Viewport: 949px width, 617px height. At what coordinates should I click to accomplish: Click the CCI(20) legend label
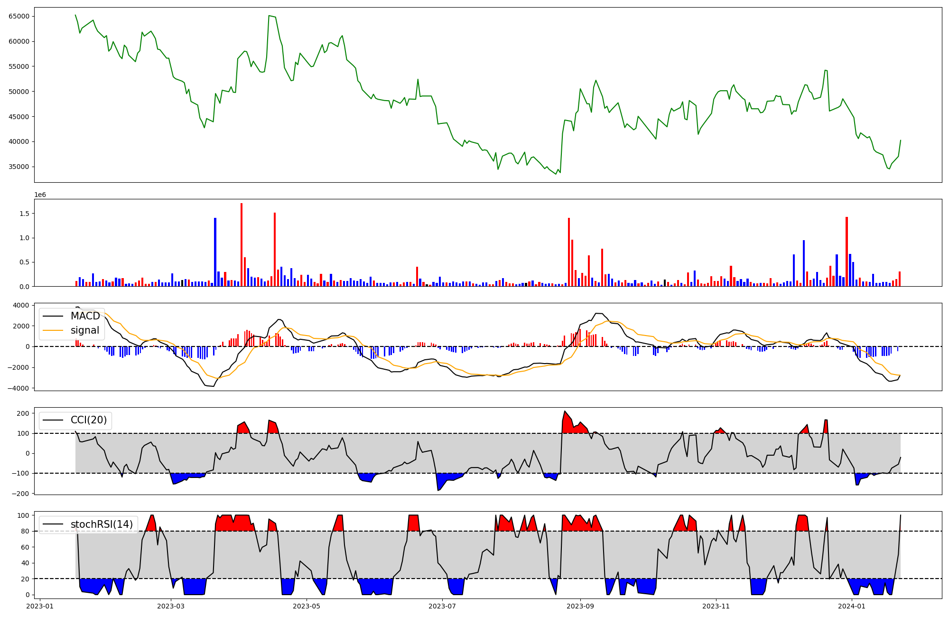pyautogui.click(x=89, y=420)
